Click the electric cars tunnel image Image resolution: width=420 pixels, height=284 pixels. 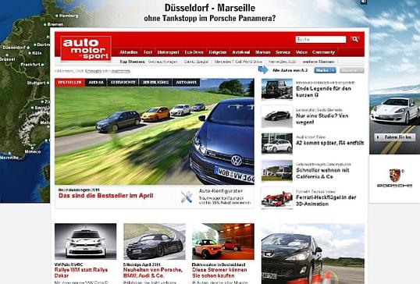(223, 241)
